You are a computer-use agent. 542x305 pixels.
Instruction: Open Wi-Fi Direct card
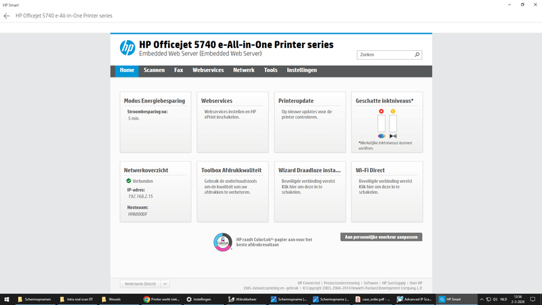pos(387,192)
